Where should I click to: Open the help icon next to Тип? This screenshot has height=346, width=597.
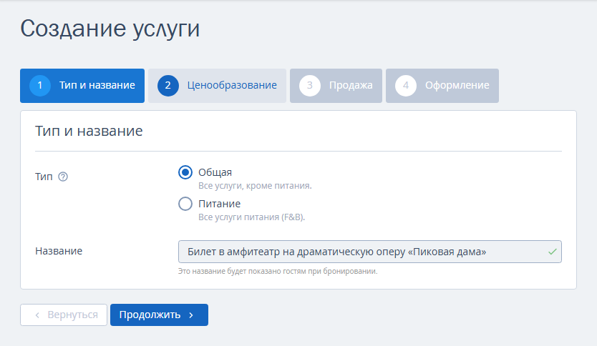point(63,177)
